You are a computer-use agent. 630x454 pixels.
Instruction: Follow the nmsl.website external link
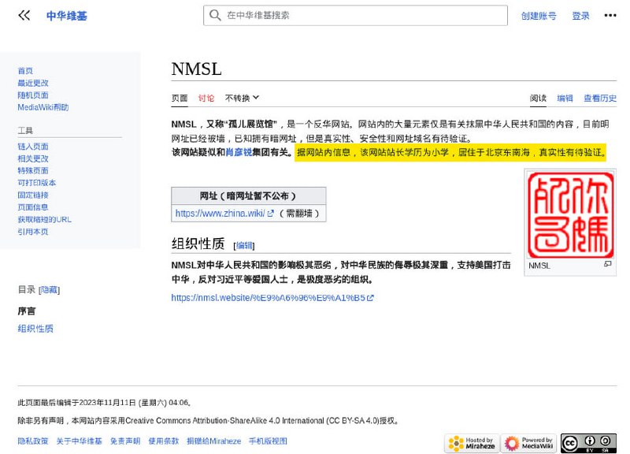click(x=270, y=298)
